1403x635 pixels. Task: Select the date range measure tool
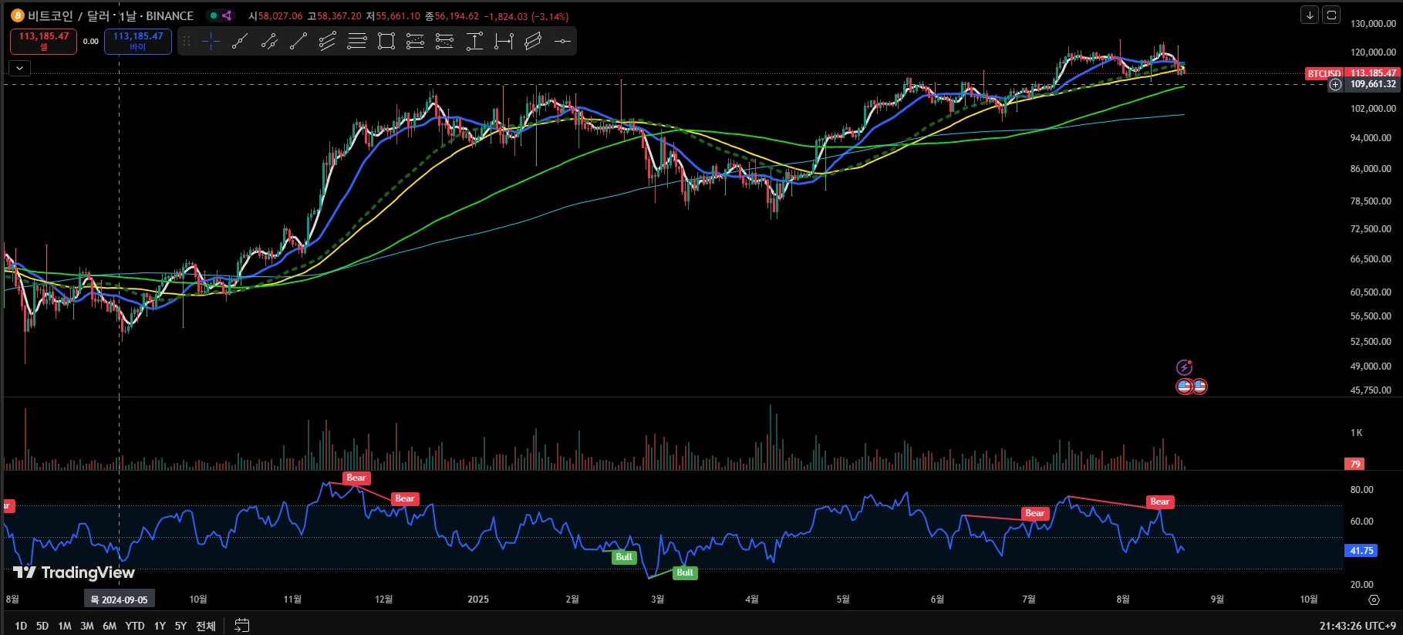(x=504, y=42)
